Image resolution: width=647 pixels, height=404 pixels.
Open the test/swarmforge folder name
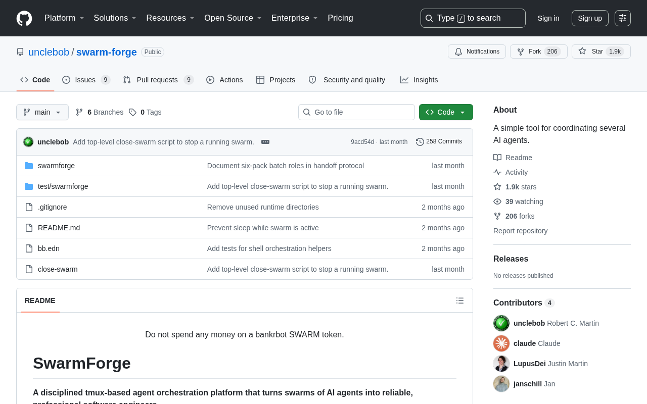pyautogui.click(x=63, y=186)
